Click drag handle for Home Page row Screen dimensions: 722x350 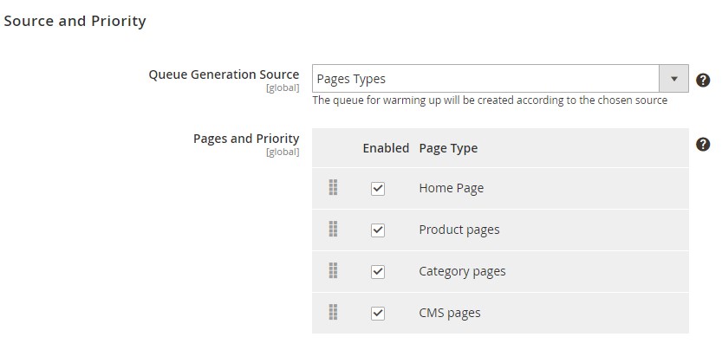pyautogui.click(x=333, y=188)
